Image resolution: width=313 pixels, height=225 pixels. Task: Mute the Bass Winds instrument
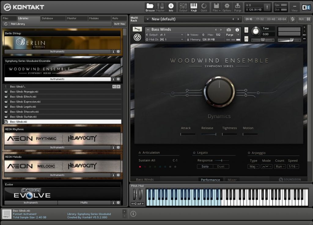(246, 39)
